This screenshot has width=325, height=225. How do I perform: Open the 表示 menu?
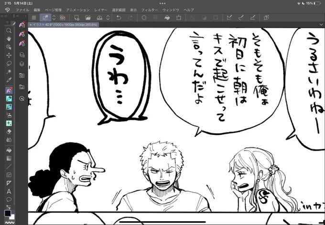point(133,10)
